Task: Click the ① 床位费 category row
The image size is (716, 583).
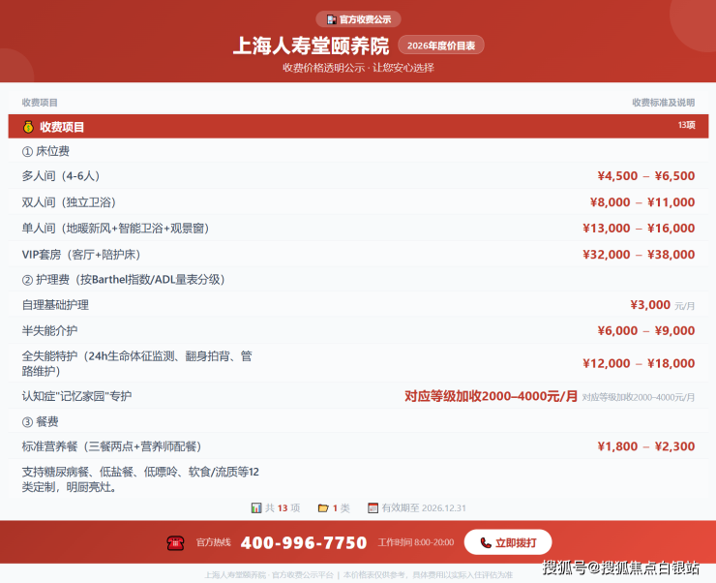Action: click(358, 151)
